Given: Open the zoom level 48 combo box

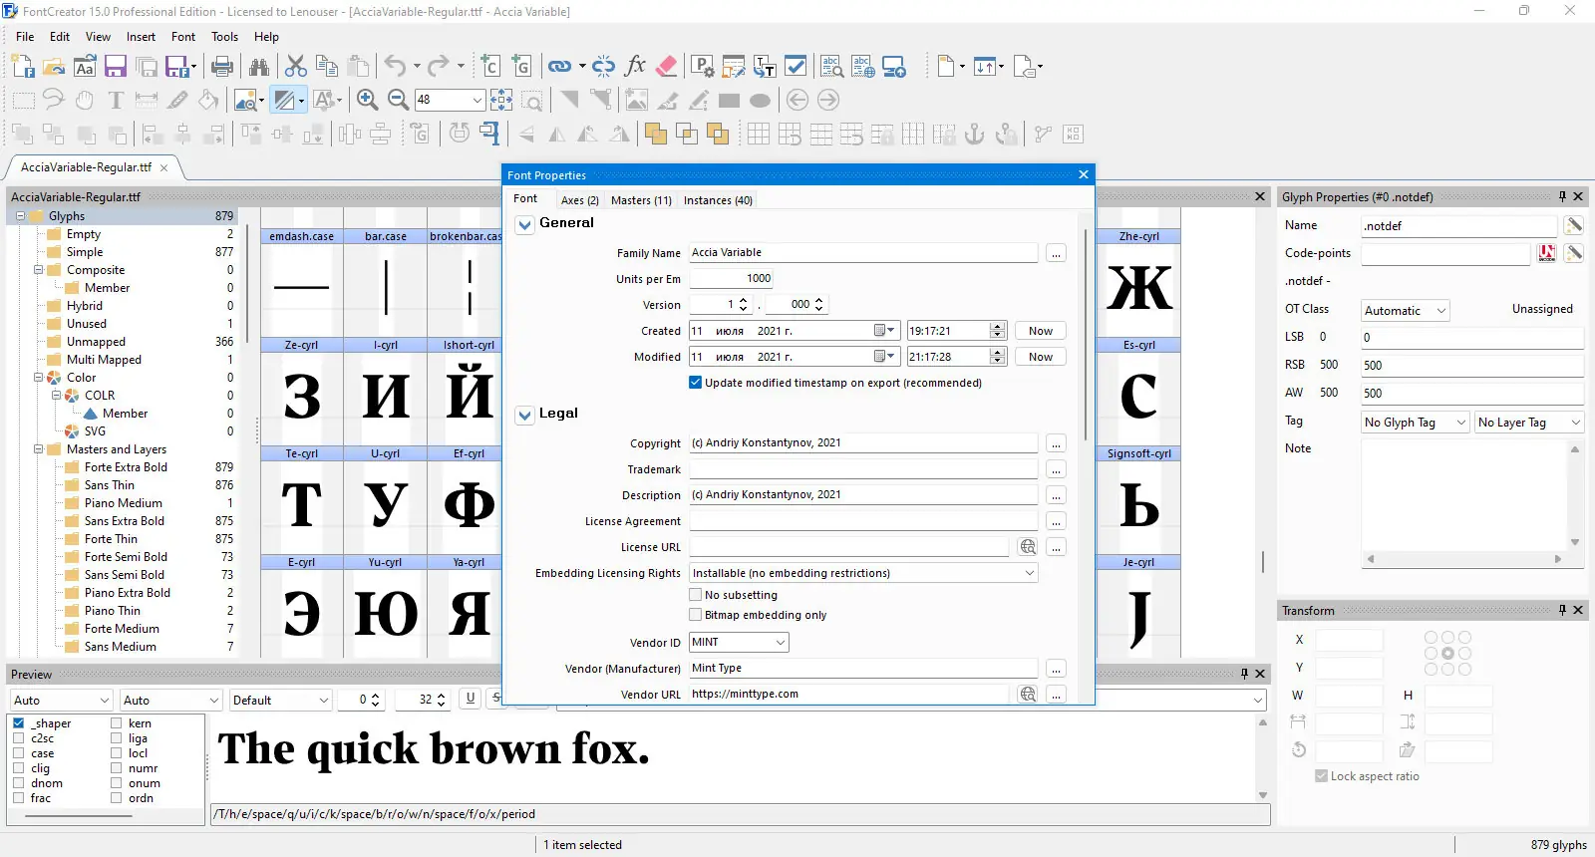Looking at the screenshot, I should (451, 100).
